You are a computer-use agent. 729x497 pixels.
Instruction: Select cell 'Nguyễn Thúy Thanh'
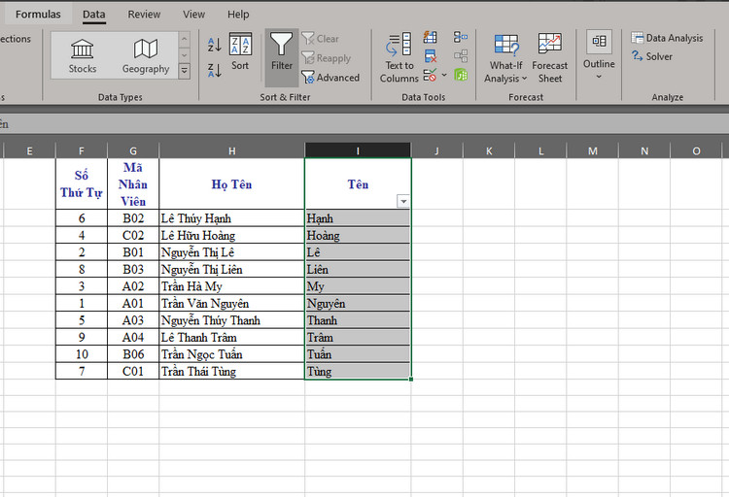pyautogui.click(x=231, y=320)
